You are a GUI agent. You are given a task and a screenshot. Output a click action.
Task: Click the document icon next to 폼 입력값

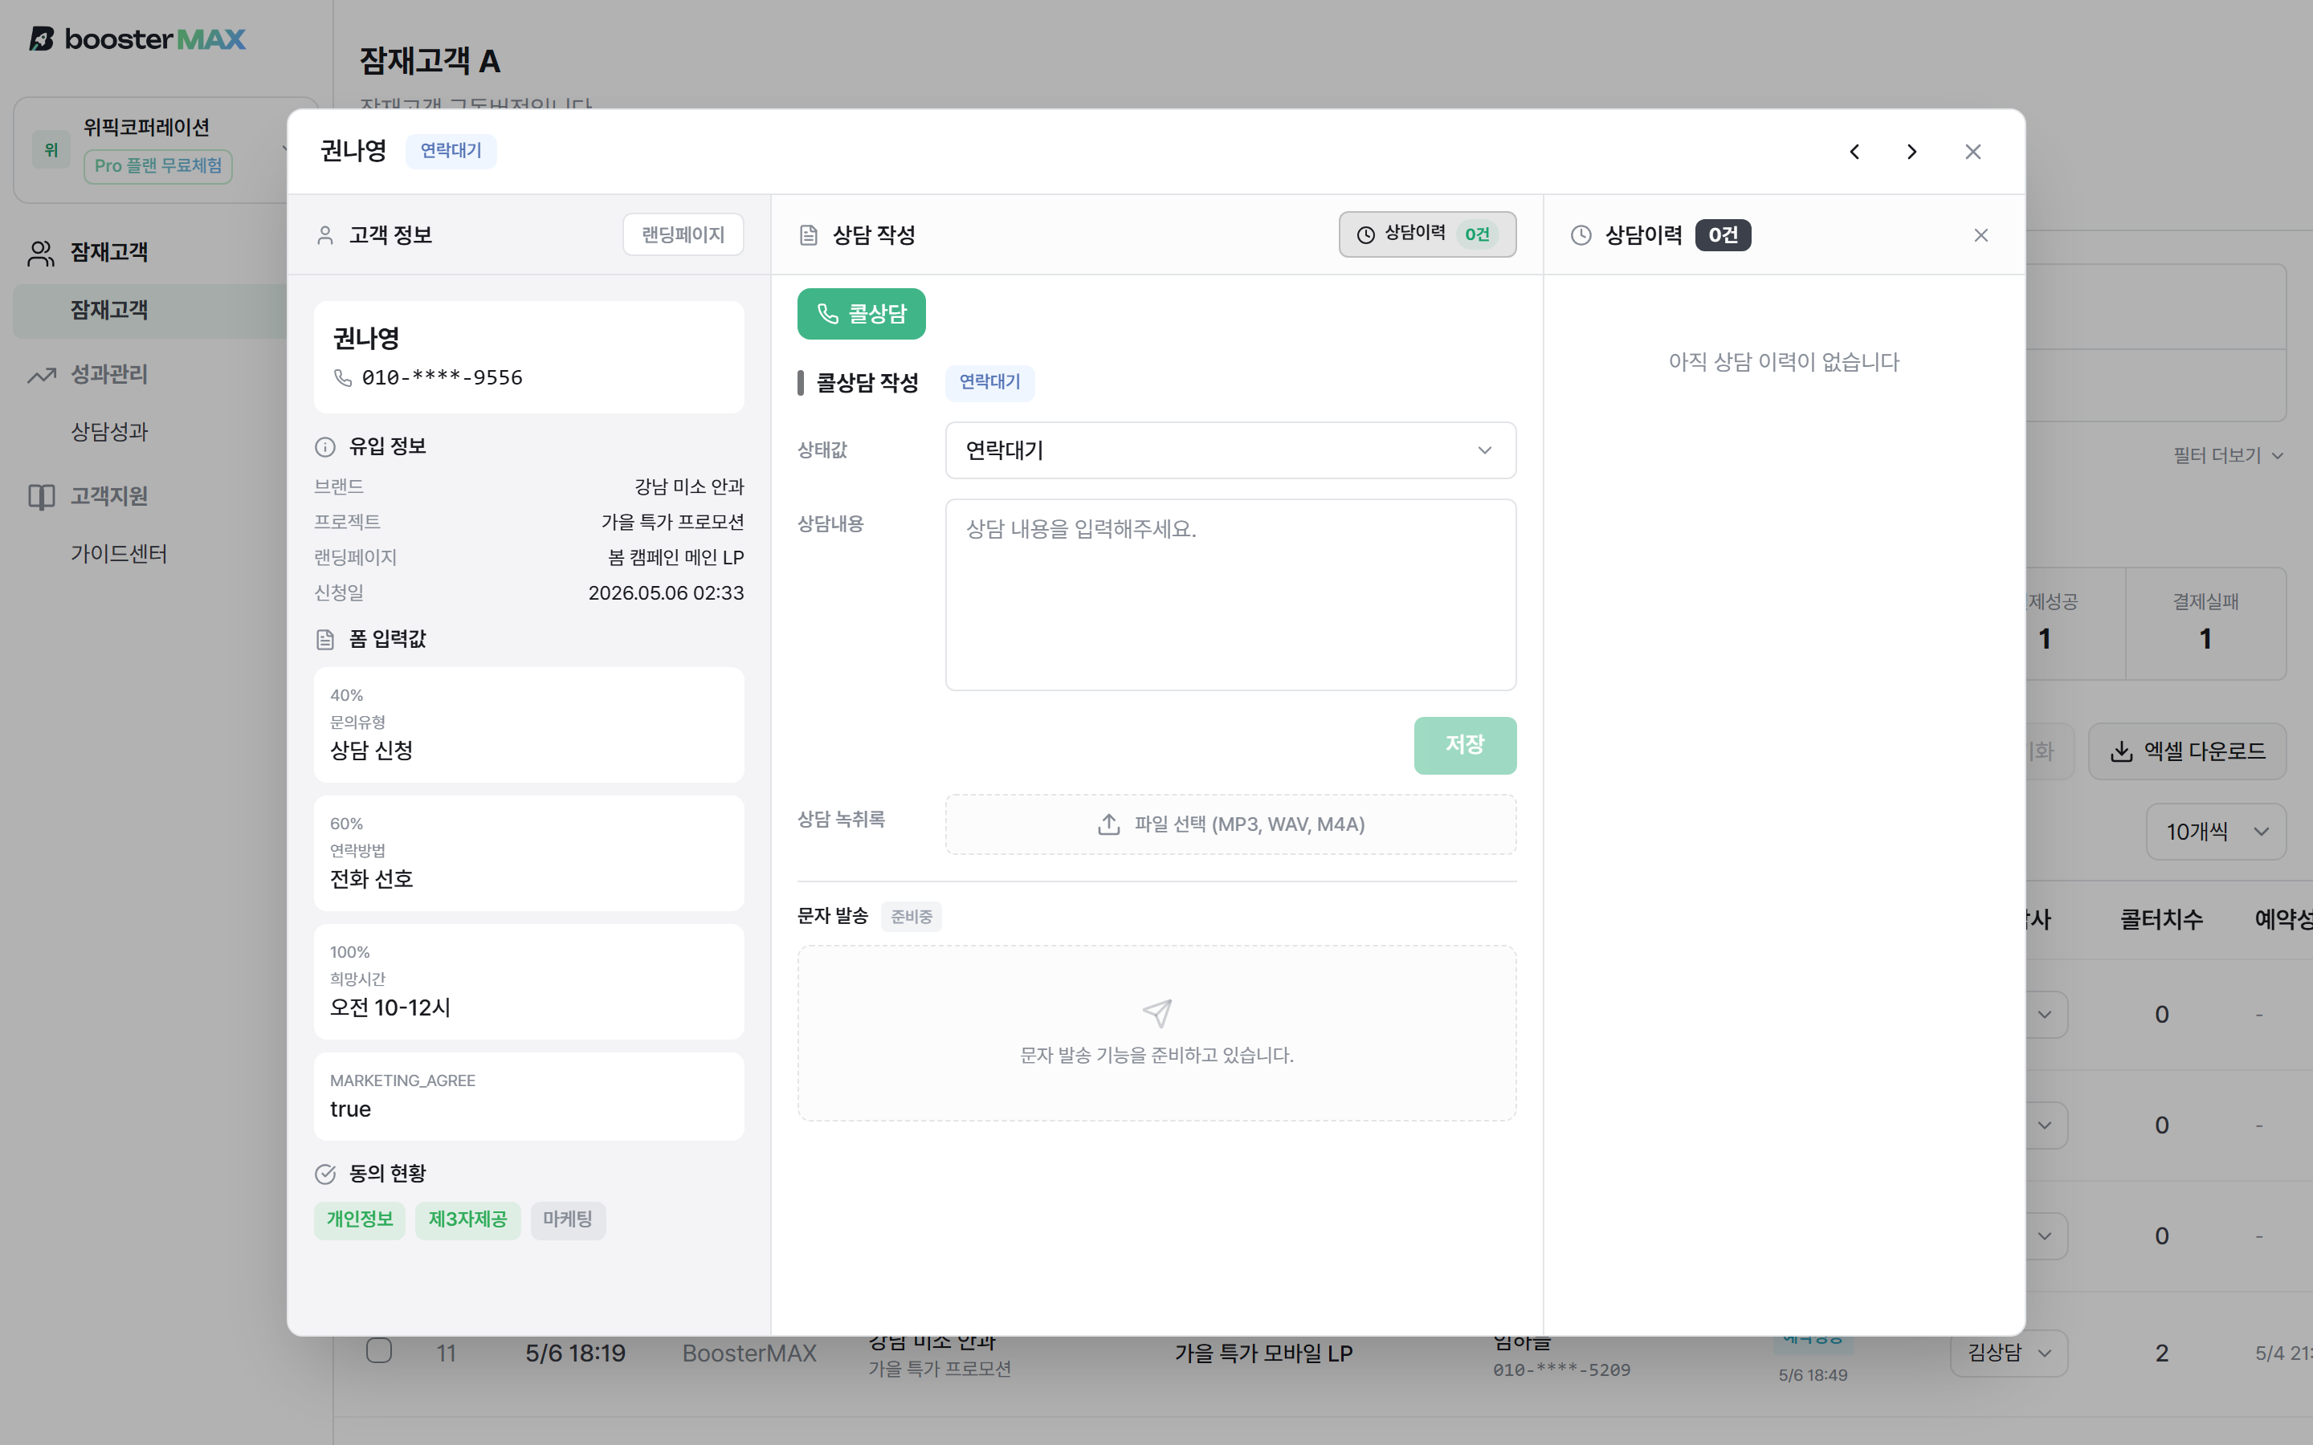(325, 639)
